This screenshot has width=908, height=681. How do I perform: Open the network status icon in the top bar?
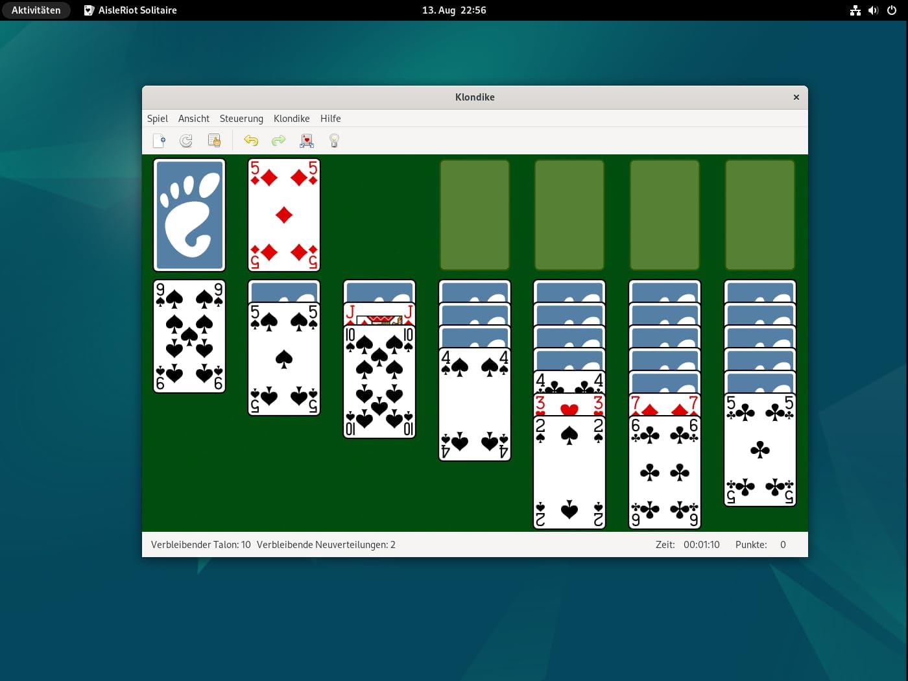click(855, 10)
